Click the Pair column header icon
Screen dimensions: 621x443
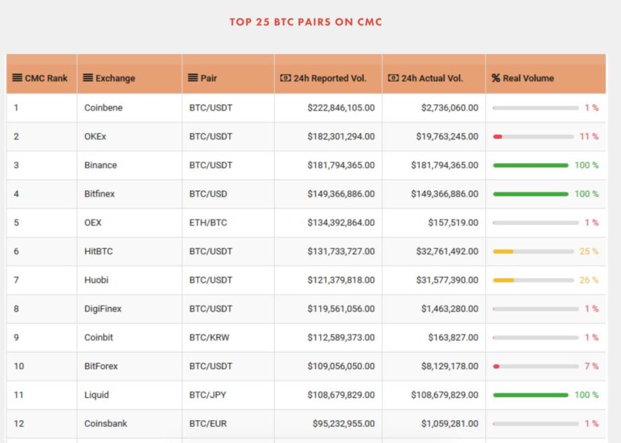(193, 79)
